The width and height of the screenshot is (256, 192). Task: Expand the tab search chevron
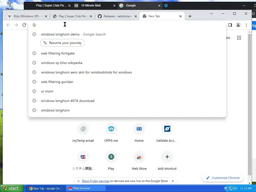coord(211,13)
